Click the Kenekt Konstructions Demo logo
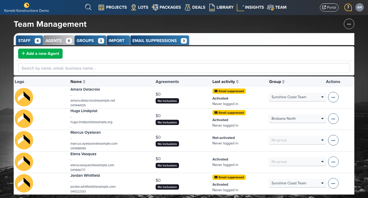 [x=27, y=7]
